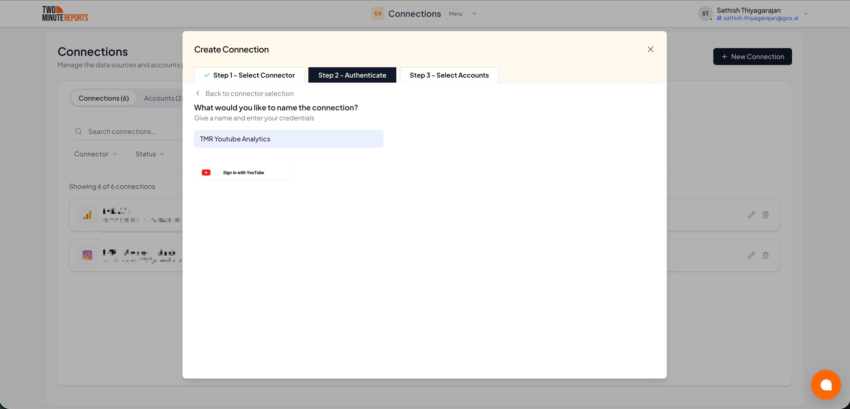Expand the user account dropdown chevron
Screen dimensions: 850x409
(805, 14)
